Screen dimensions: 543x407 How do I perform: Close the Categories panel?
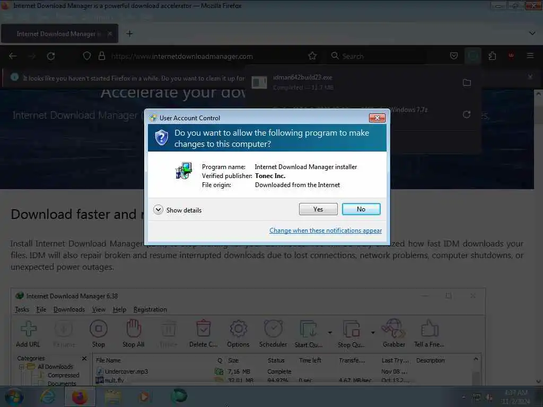click(84, 358)
